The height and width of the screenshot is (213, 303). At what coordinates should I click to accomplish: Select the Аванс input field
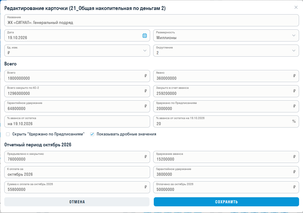[x=226, y=76]
